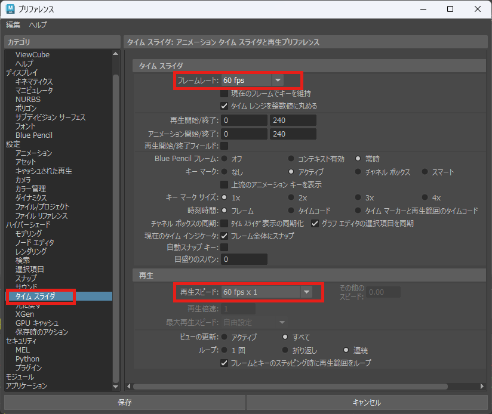The height and width of the screenshot is (414, 492).
Task: Select キー マーク なし radio
Action: (225, 171)
